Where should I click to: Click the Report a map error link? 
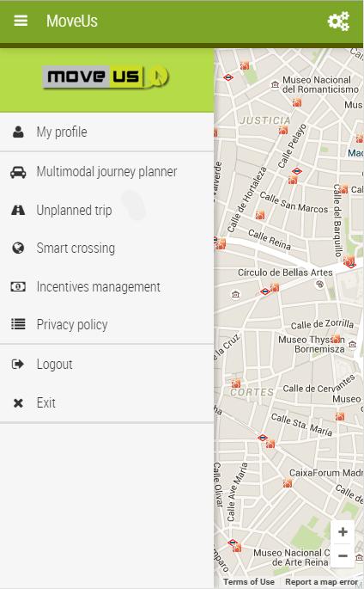click(x=321, y=582)
